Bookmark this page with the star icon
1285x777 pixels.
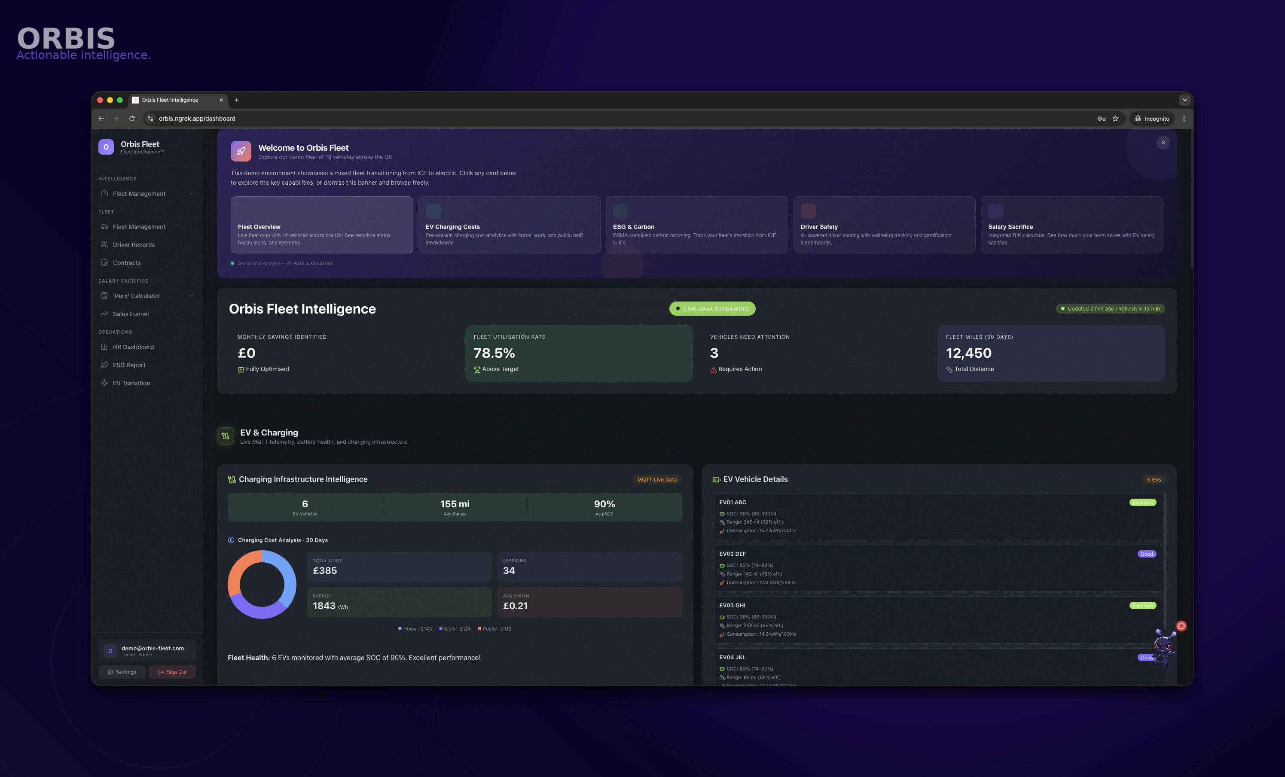tap(1115, 119)
